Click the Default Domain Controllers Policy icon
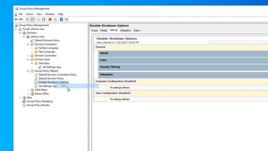 36,75
